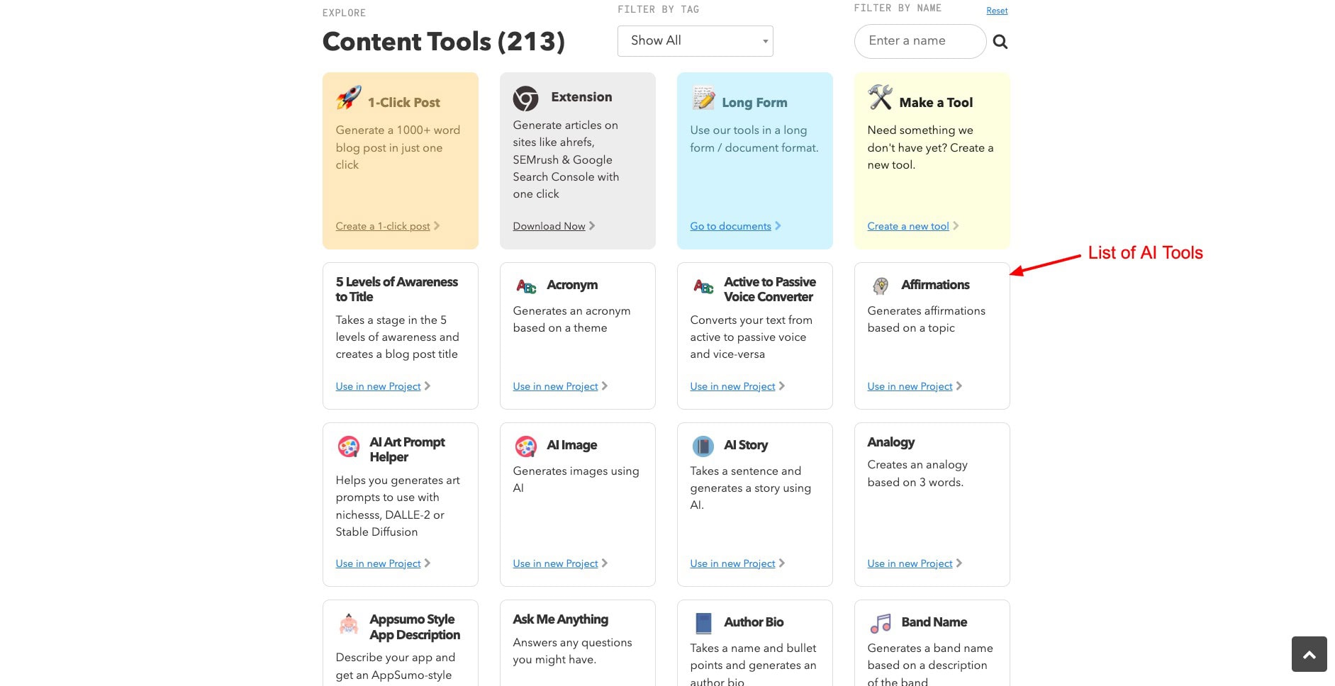Click Use in new Project under Analogy
Image resolution: width=1335 pixels, height=686 pixels.
click(x=910, y=563)
